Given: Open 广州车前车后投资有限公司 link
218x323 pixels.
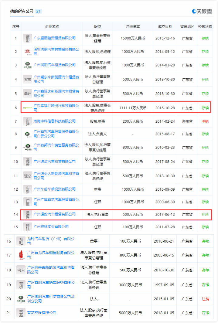Looking at the screenshot, I should tap(55, 189).
